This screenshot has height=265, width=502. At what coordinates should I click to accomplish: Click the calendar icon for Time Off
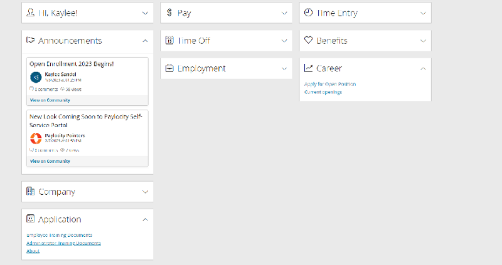(169, 40)
